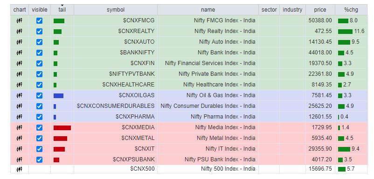The image size is (374, 179).
Task: Select the $NIFTYPVTBANK symbol
Action: [x=132, y=74]
